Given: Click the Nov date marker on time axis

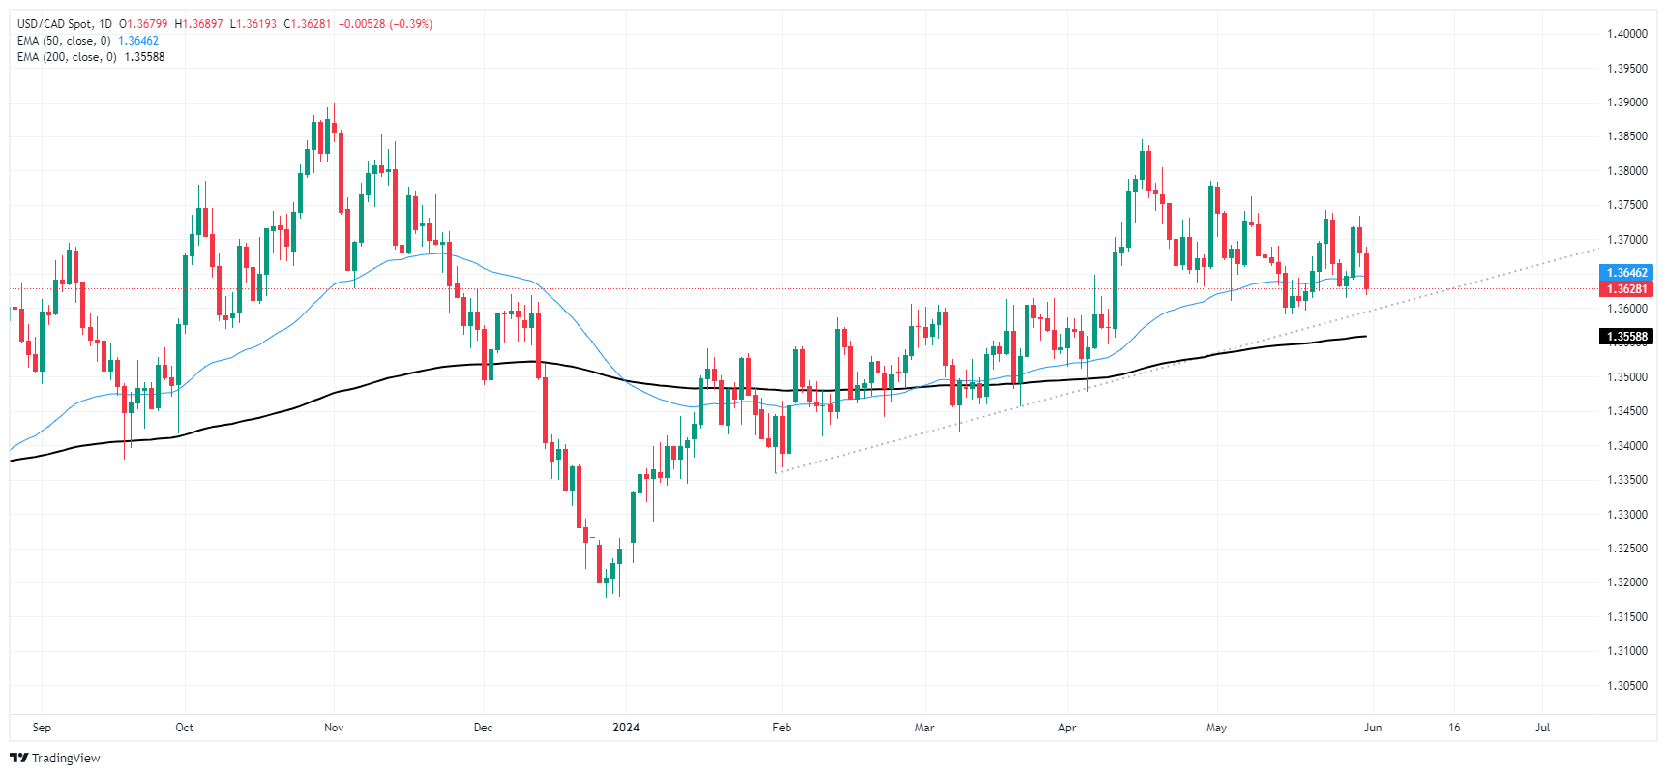Looking at the screenshot, I should [334, 728].
